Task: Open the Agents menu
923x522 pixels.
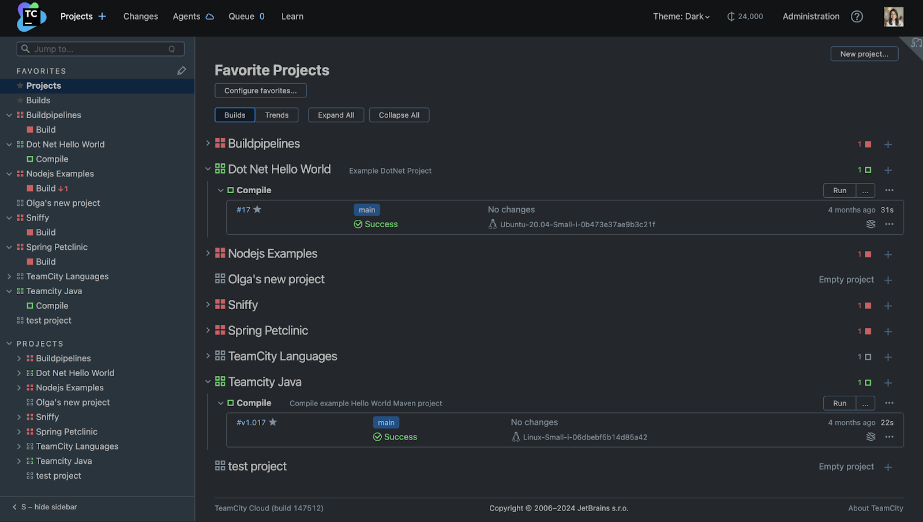Action: (x=186, y=17)
